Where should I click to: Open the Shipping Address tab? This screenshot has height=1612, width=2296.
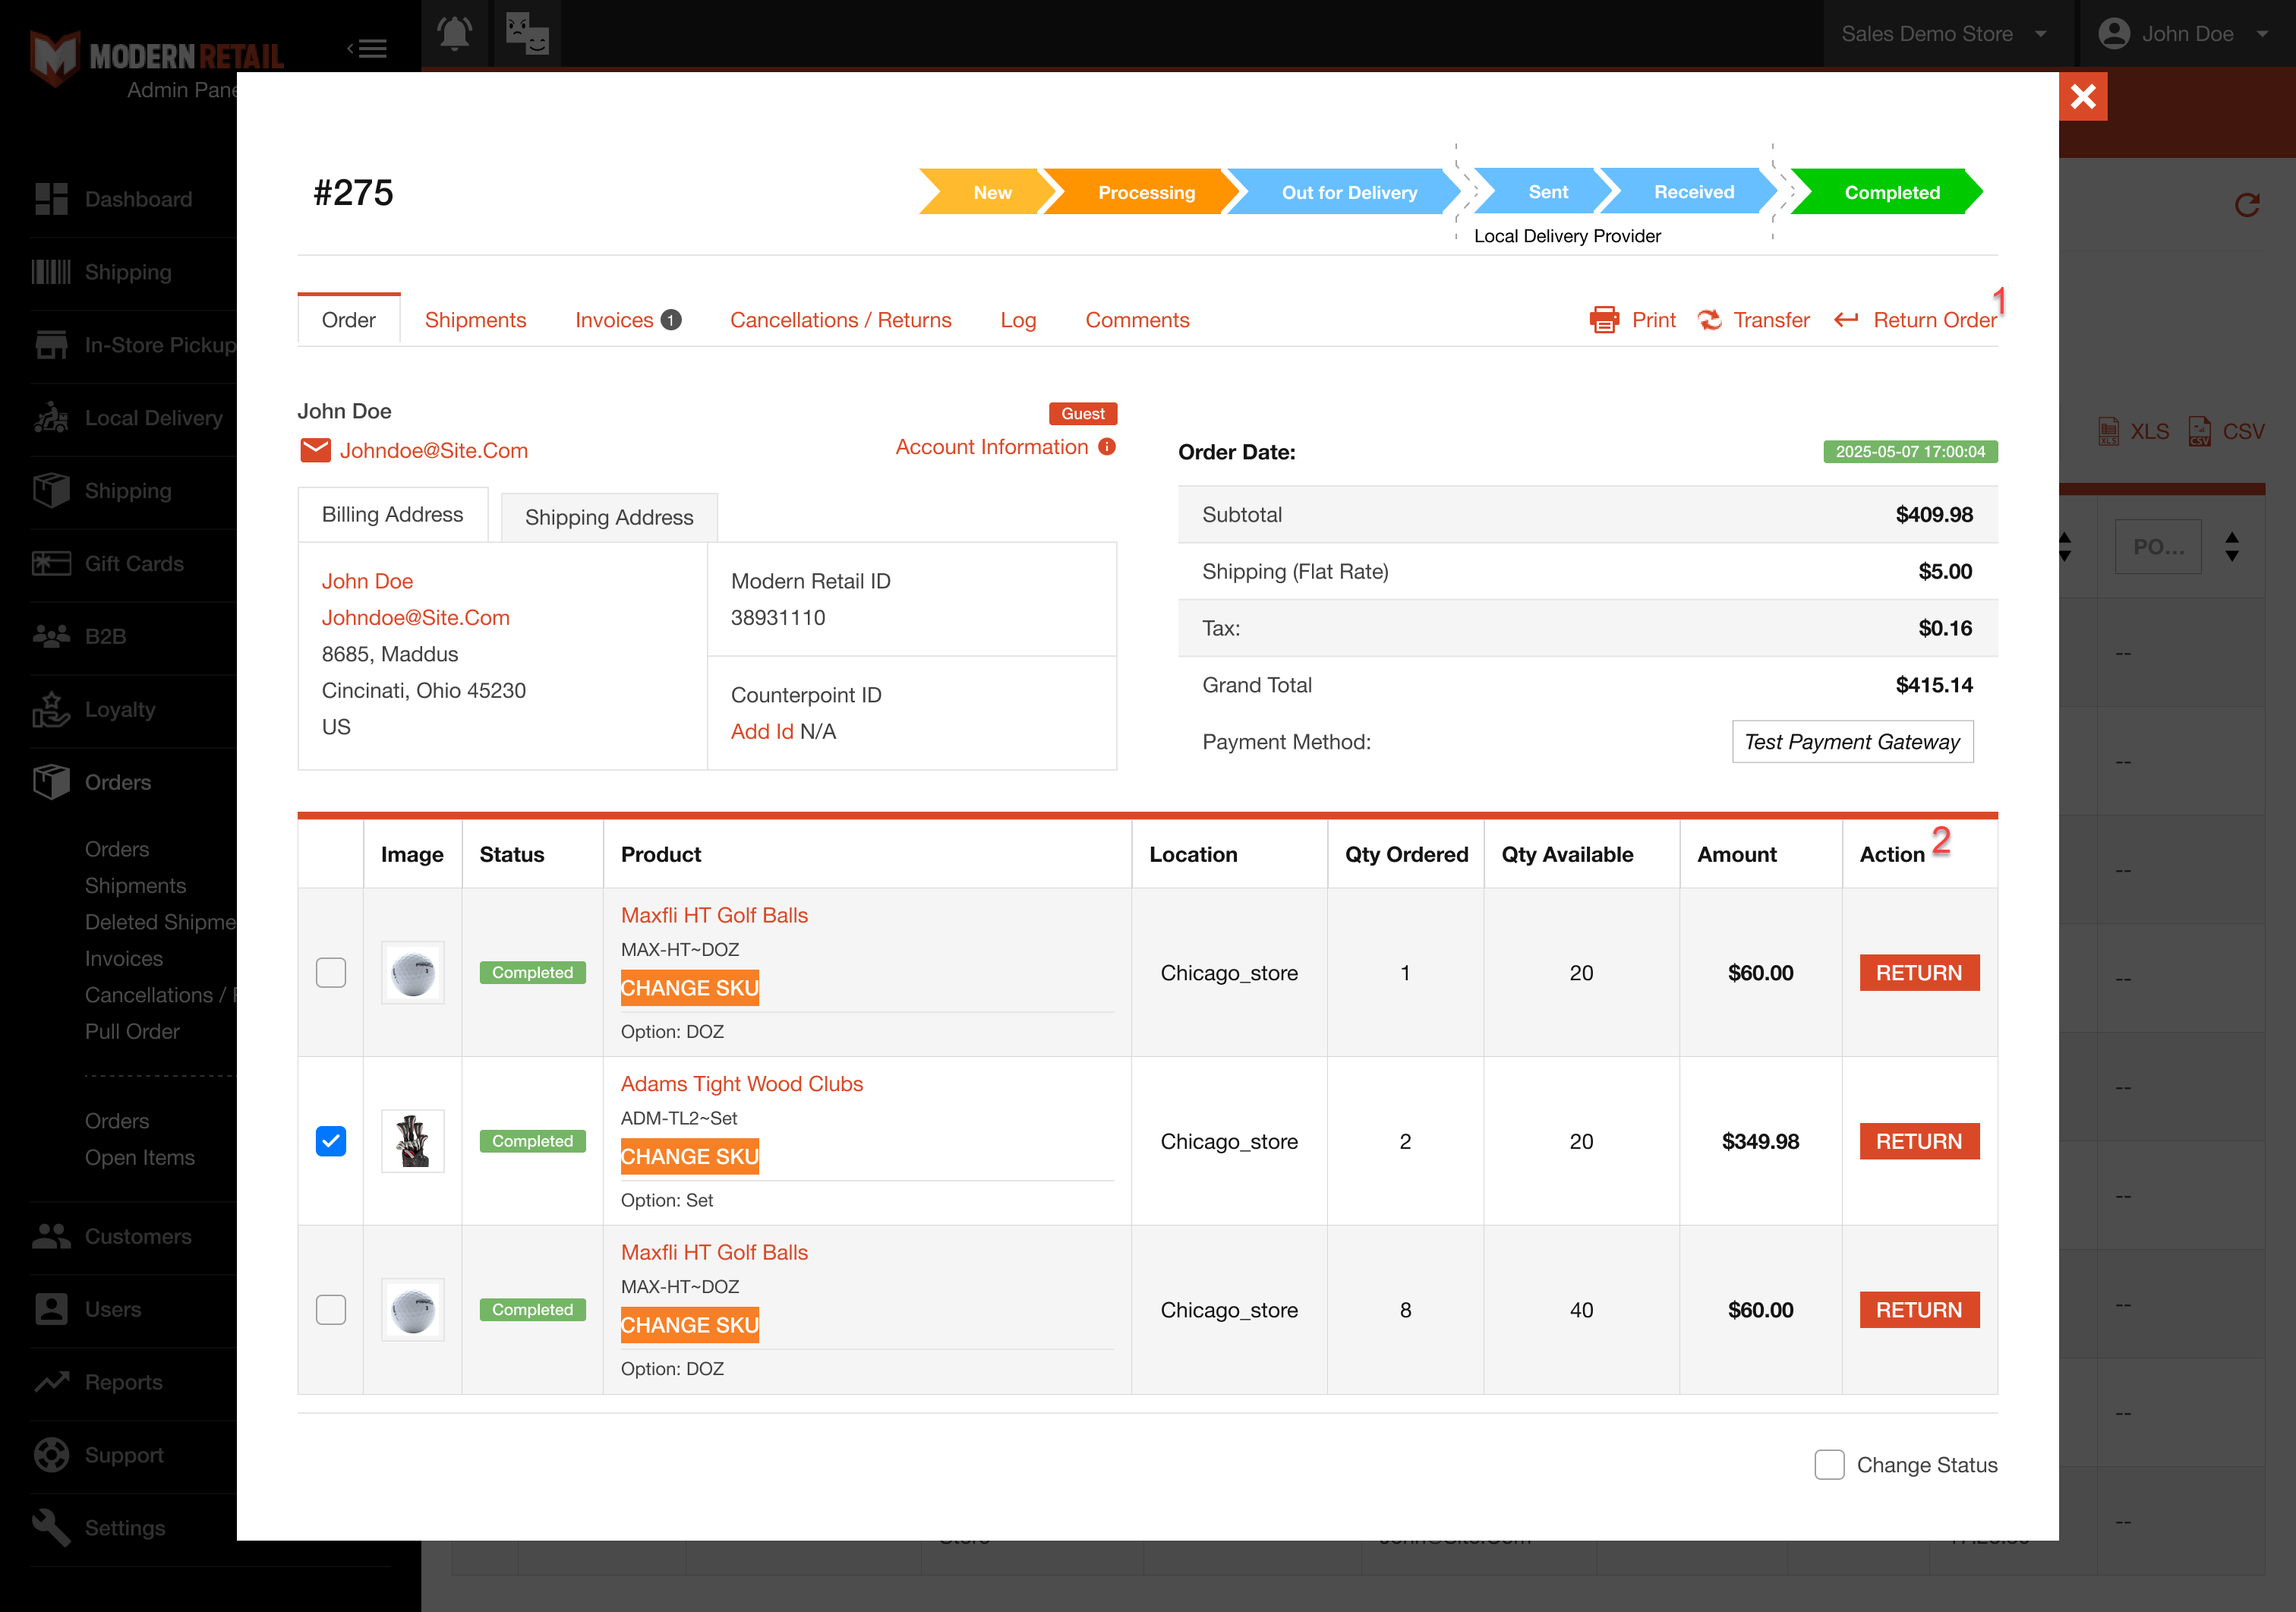tap(609, 517)
